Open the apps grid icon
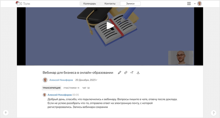The image size is (220, 118). tap(189, 4)
